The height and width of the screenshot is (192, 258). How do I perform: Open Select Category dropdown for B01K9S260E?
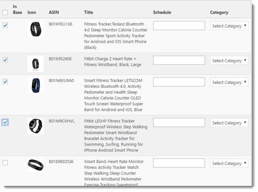tap(229, 61)
